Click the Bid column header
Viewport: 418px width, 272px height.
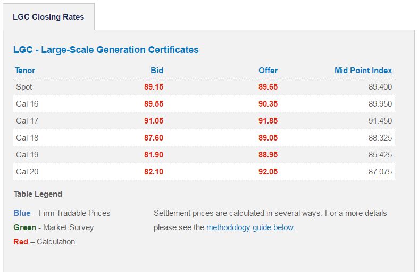157,71
